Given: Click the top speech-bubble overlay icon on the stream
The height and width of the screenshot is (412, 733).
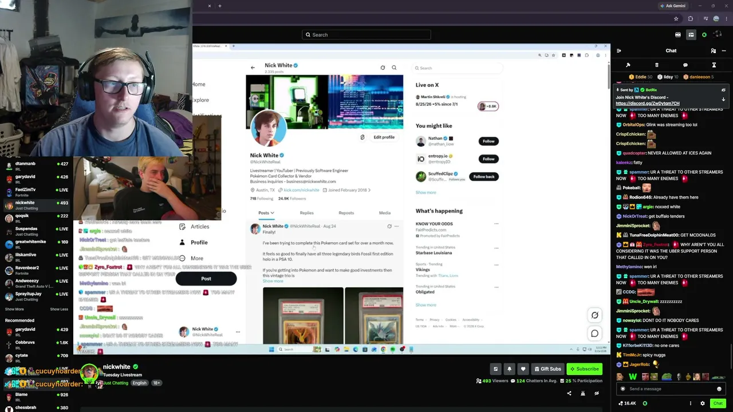Looking at the screenshot, I should pos(595,315).
